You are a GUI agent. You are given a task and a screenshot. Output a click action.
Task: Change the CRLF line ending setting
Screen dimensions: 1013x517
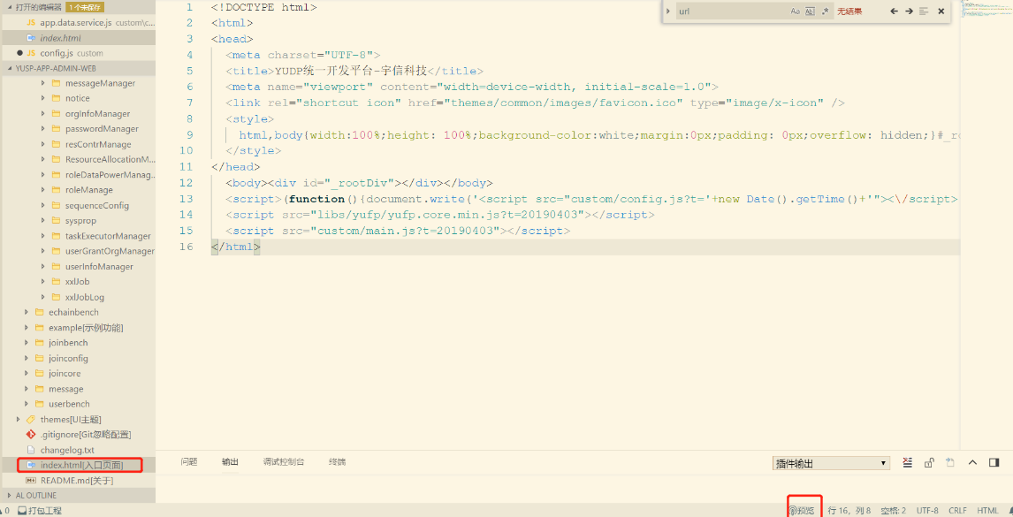click(957, 510)
